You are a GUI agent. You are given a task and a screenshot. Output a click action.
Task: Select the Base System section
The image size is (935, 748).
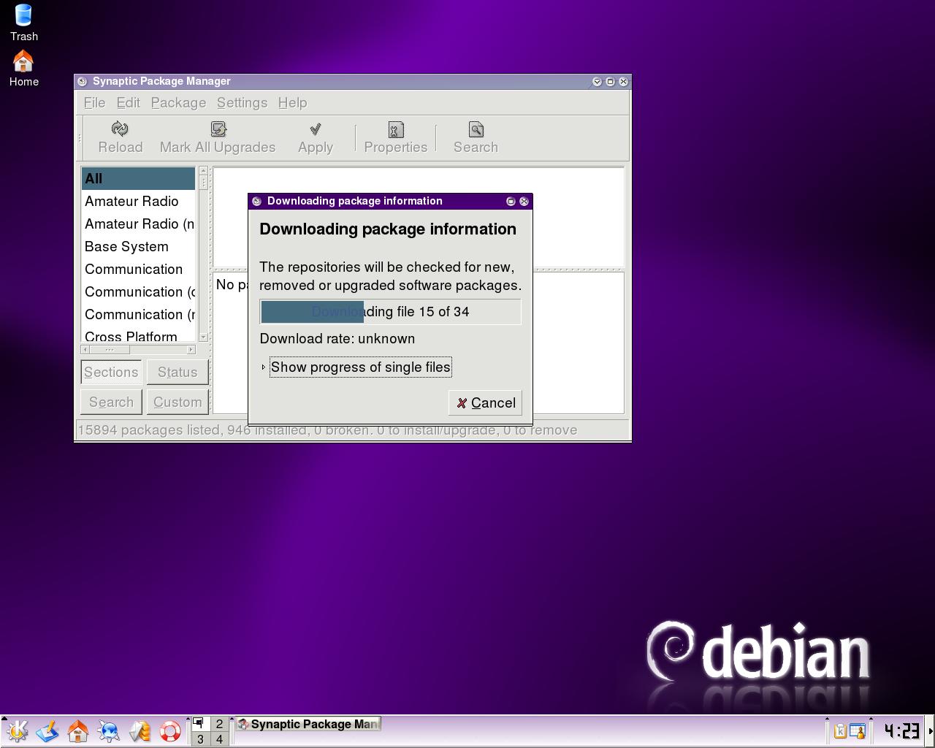[138, 247]
